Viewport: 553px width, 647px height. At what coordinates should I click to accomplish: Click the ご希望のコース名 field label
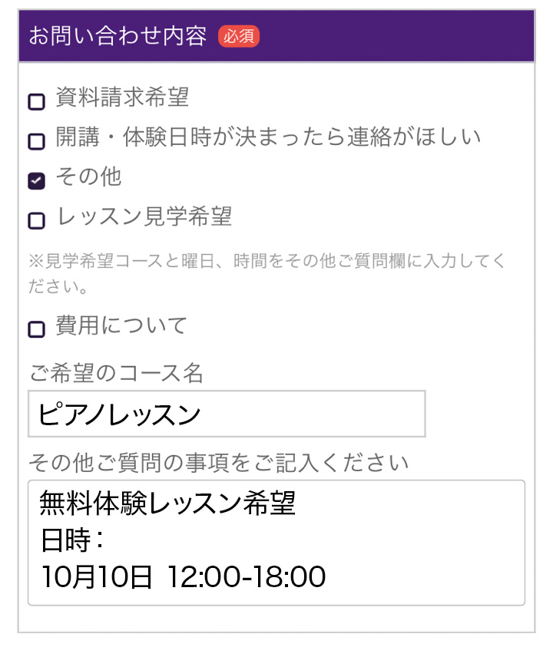[116, 373]
